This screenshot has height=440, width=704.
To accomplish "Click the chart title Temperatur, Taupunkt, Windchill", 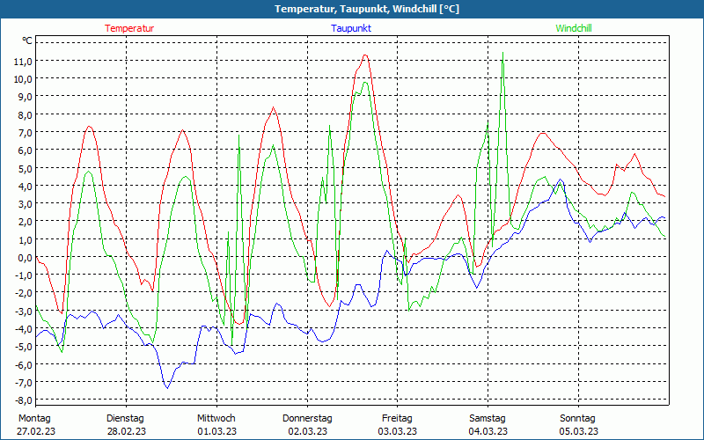I will pyautogui.click(x=367, y=9).
